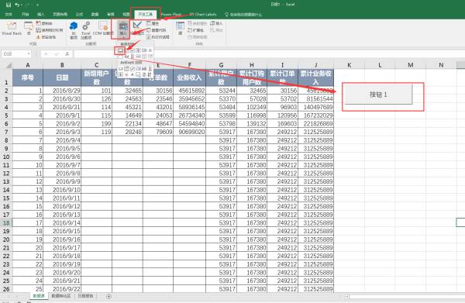This screenshot has height=303, width=465.
Task: Switch to the 日报报表 sheet tab
Action: 85,296
